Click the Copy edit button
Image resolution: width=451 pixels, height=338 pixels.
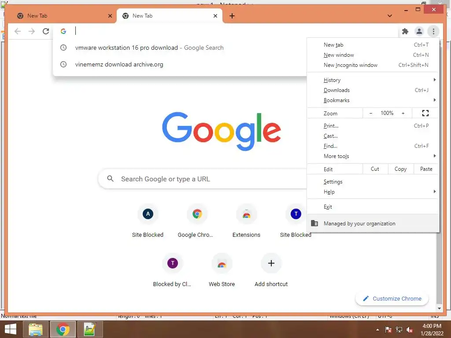point(401,169)
